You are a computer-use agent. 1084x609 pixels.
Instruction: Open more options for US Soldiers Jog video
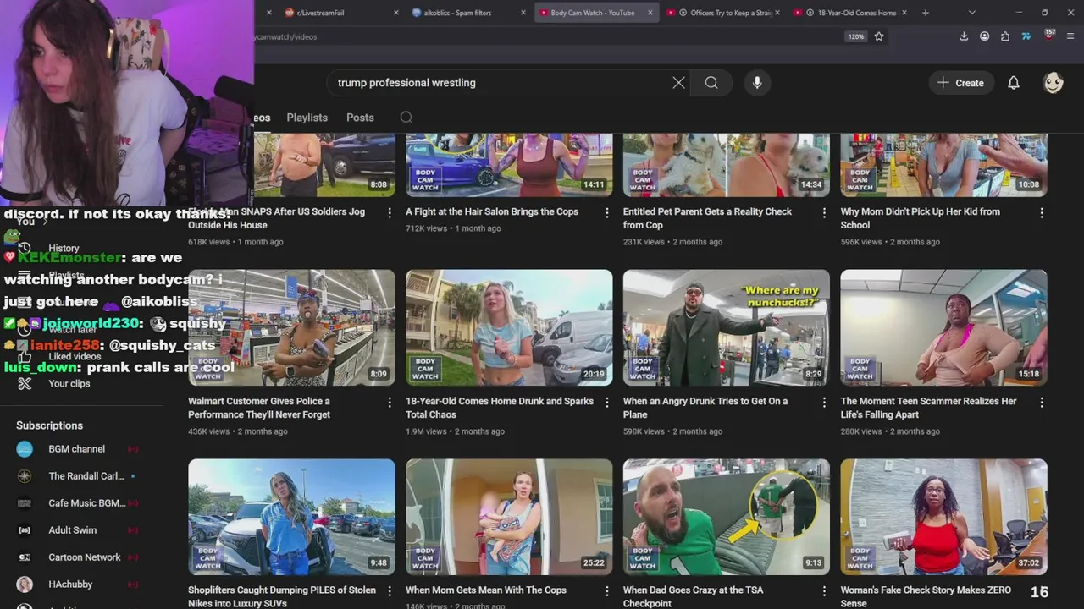click(x=390, y=213)
